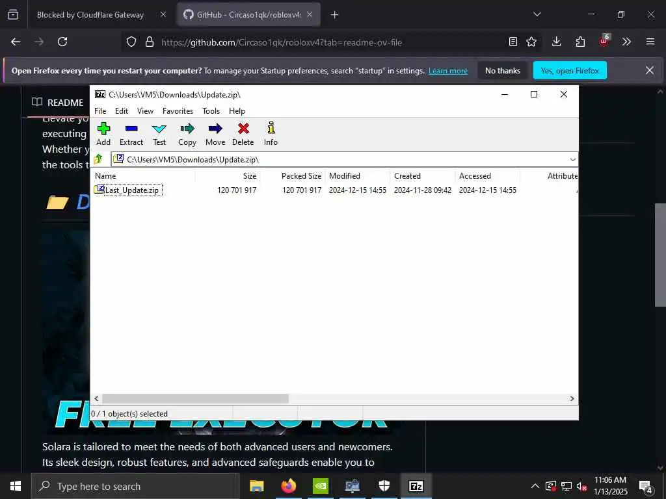Show hidden system tray icons

[535, 486]
